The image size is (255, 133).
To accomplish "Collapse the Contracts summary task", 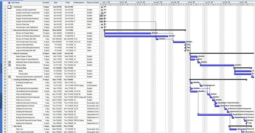I will point(12,7).
